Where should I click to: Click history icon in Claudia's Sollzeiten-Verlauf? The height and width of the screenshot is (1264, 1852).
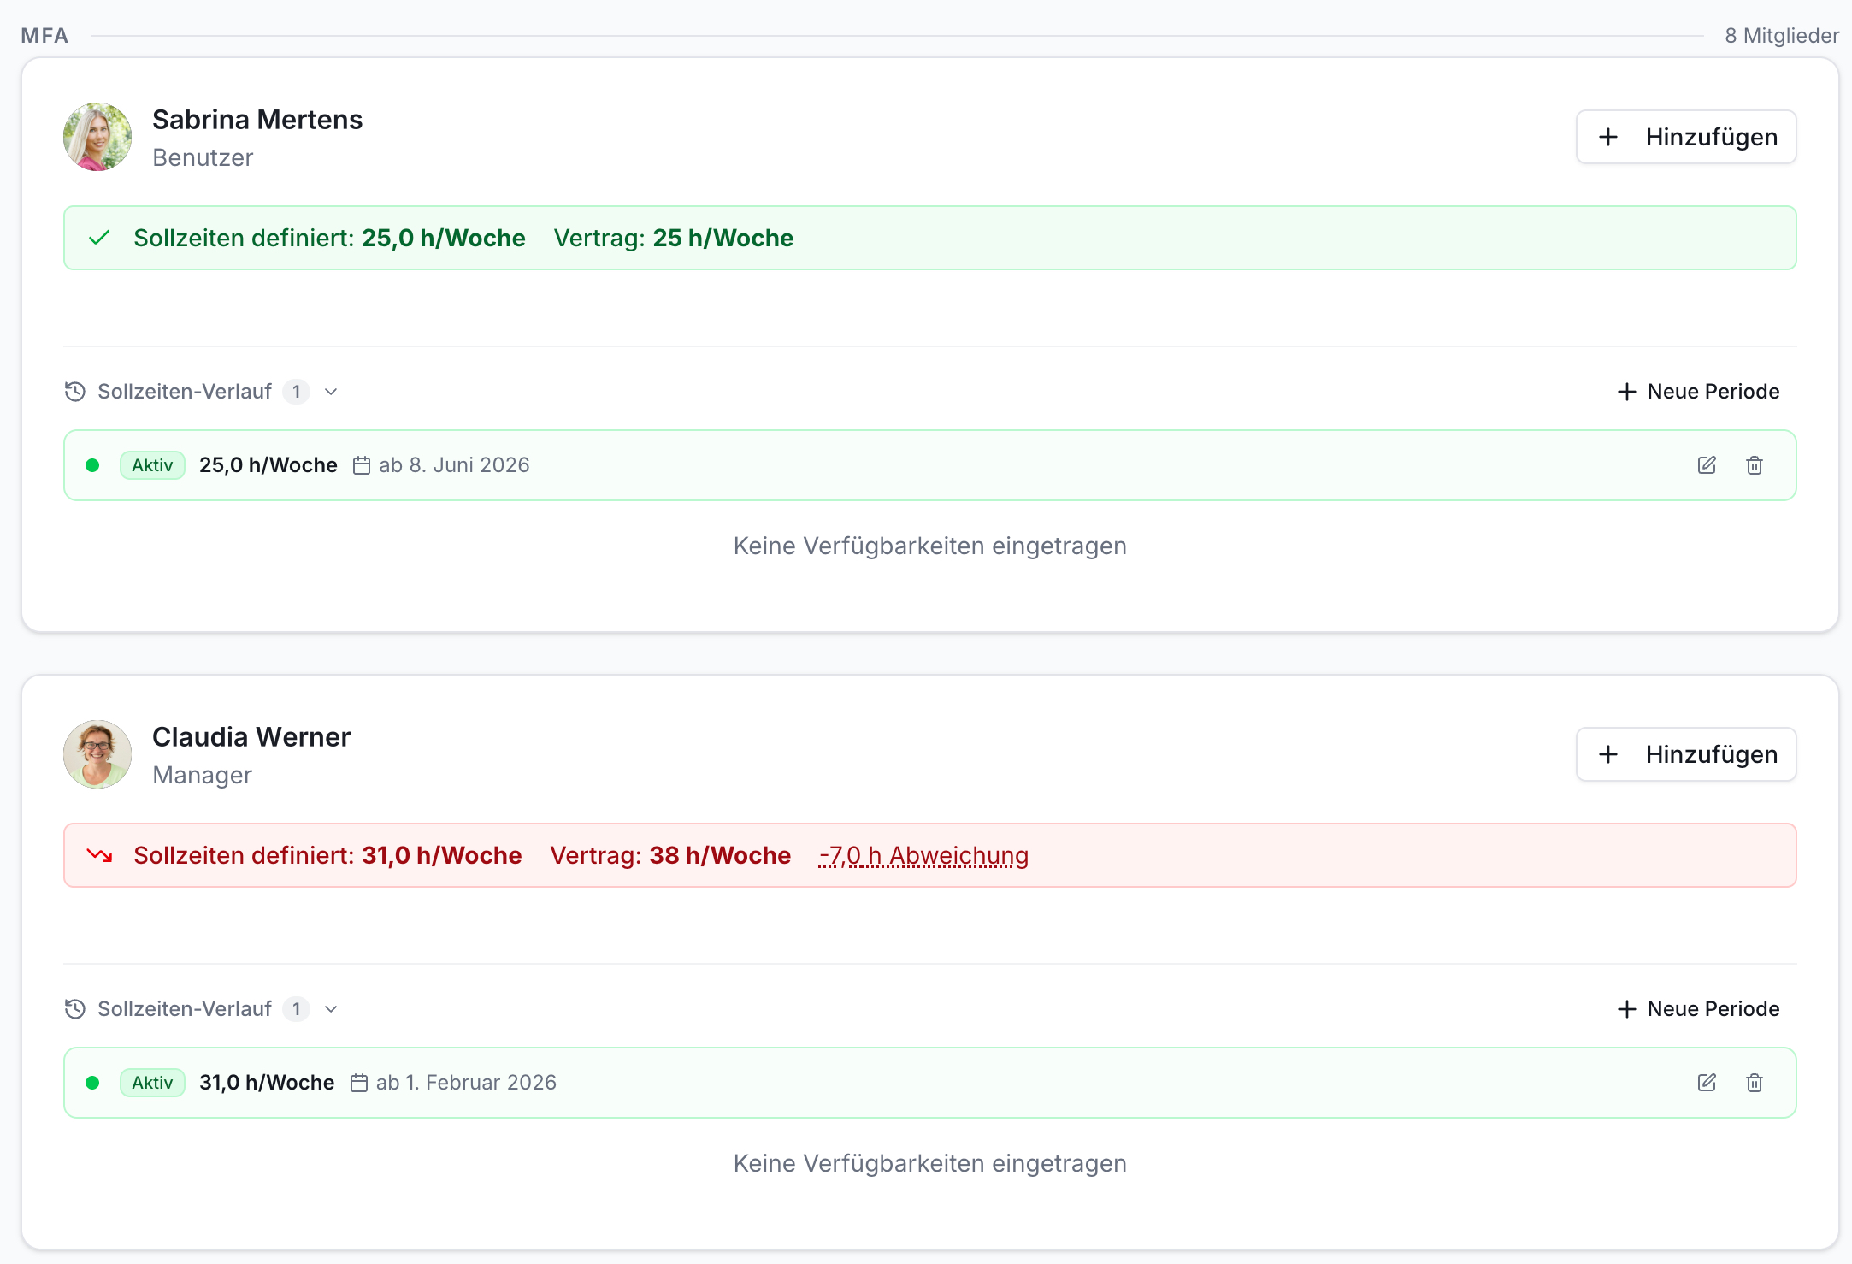point(75,1009)
